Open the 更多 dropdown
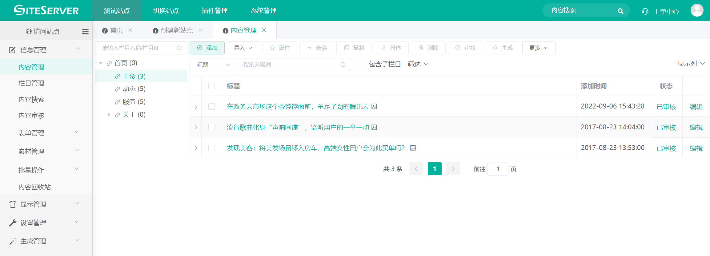710x256 pixels. (x=539, y=48)
